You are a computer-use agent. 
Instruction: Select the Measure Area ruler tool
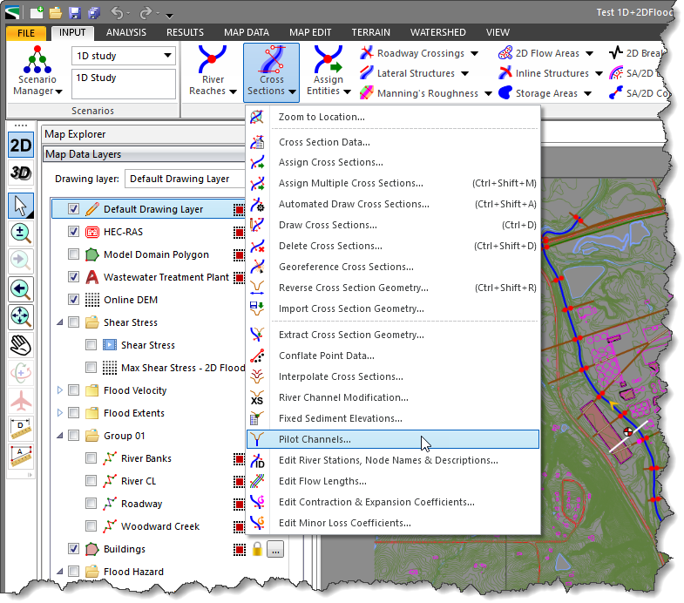[21, 456]
